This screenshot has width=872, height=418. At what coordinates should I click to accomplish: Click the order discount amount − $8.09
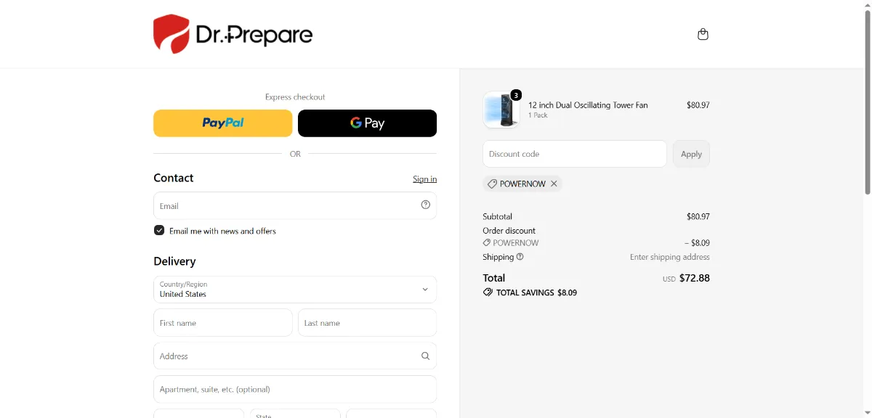(x=697, y=243)
